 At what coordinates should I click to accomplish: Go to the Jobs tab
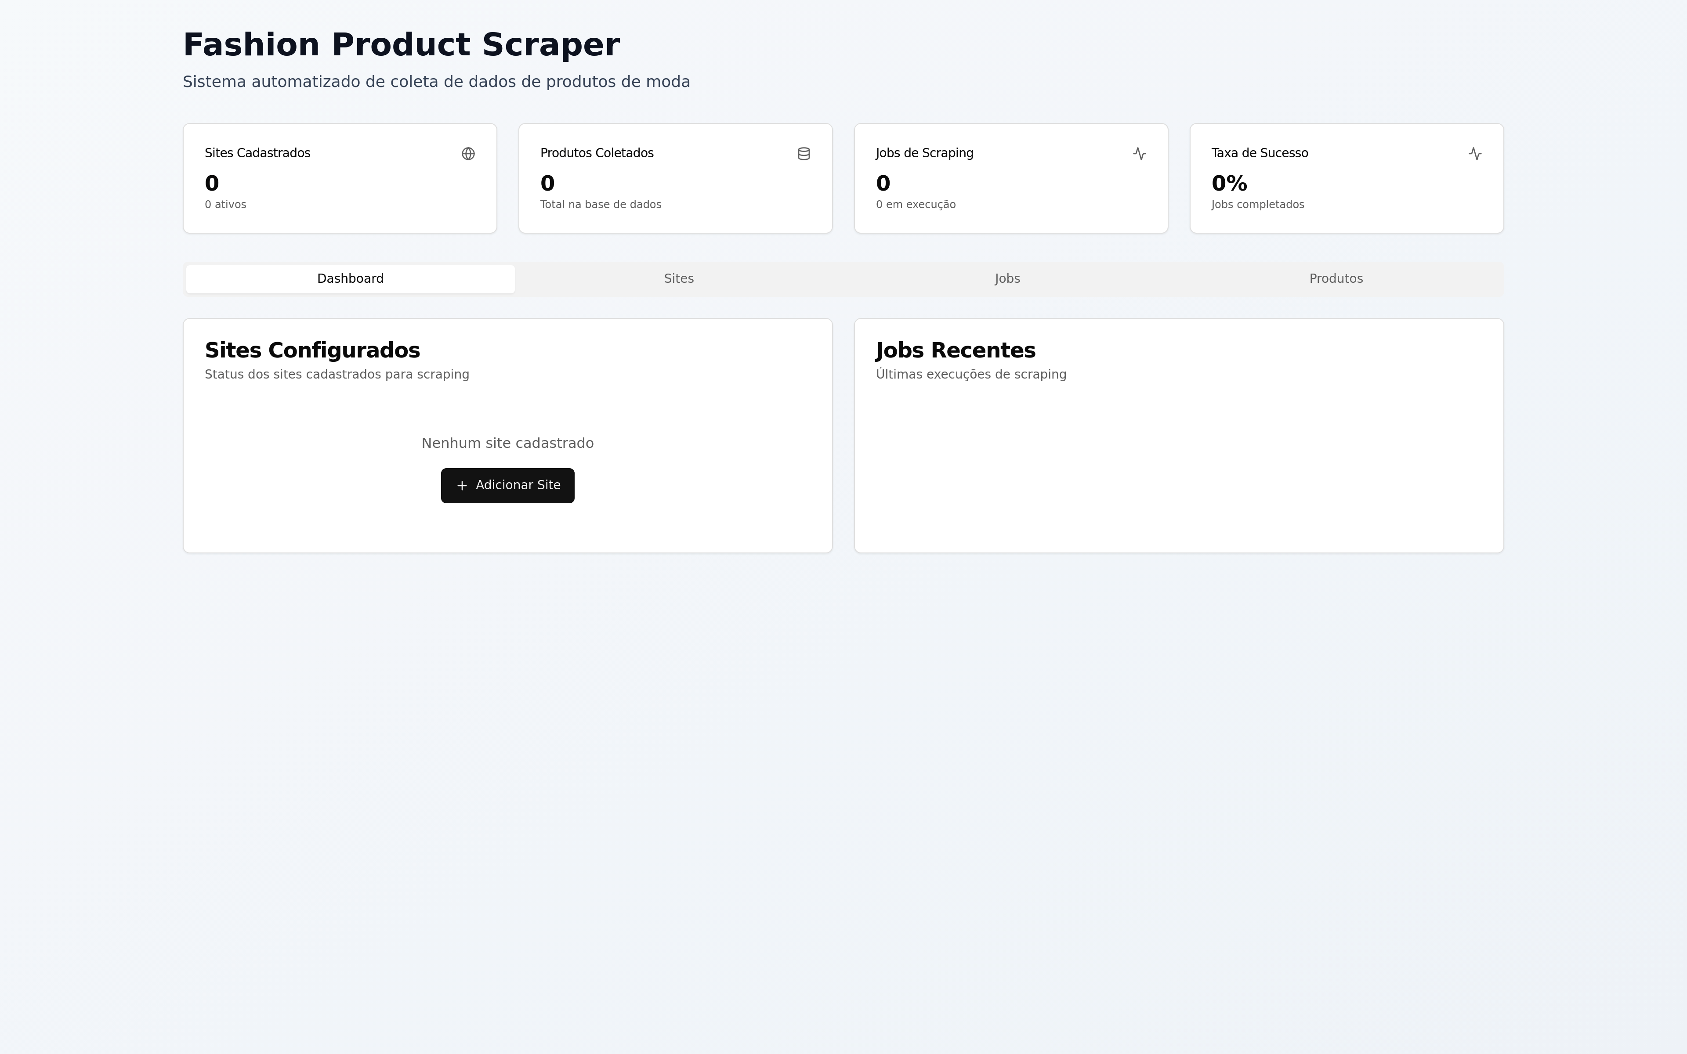click(x=1006, y=279)
